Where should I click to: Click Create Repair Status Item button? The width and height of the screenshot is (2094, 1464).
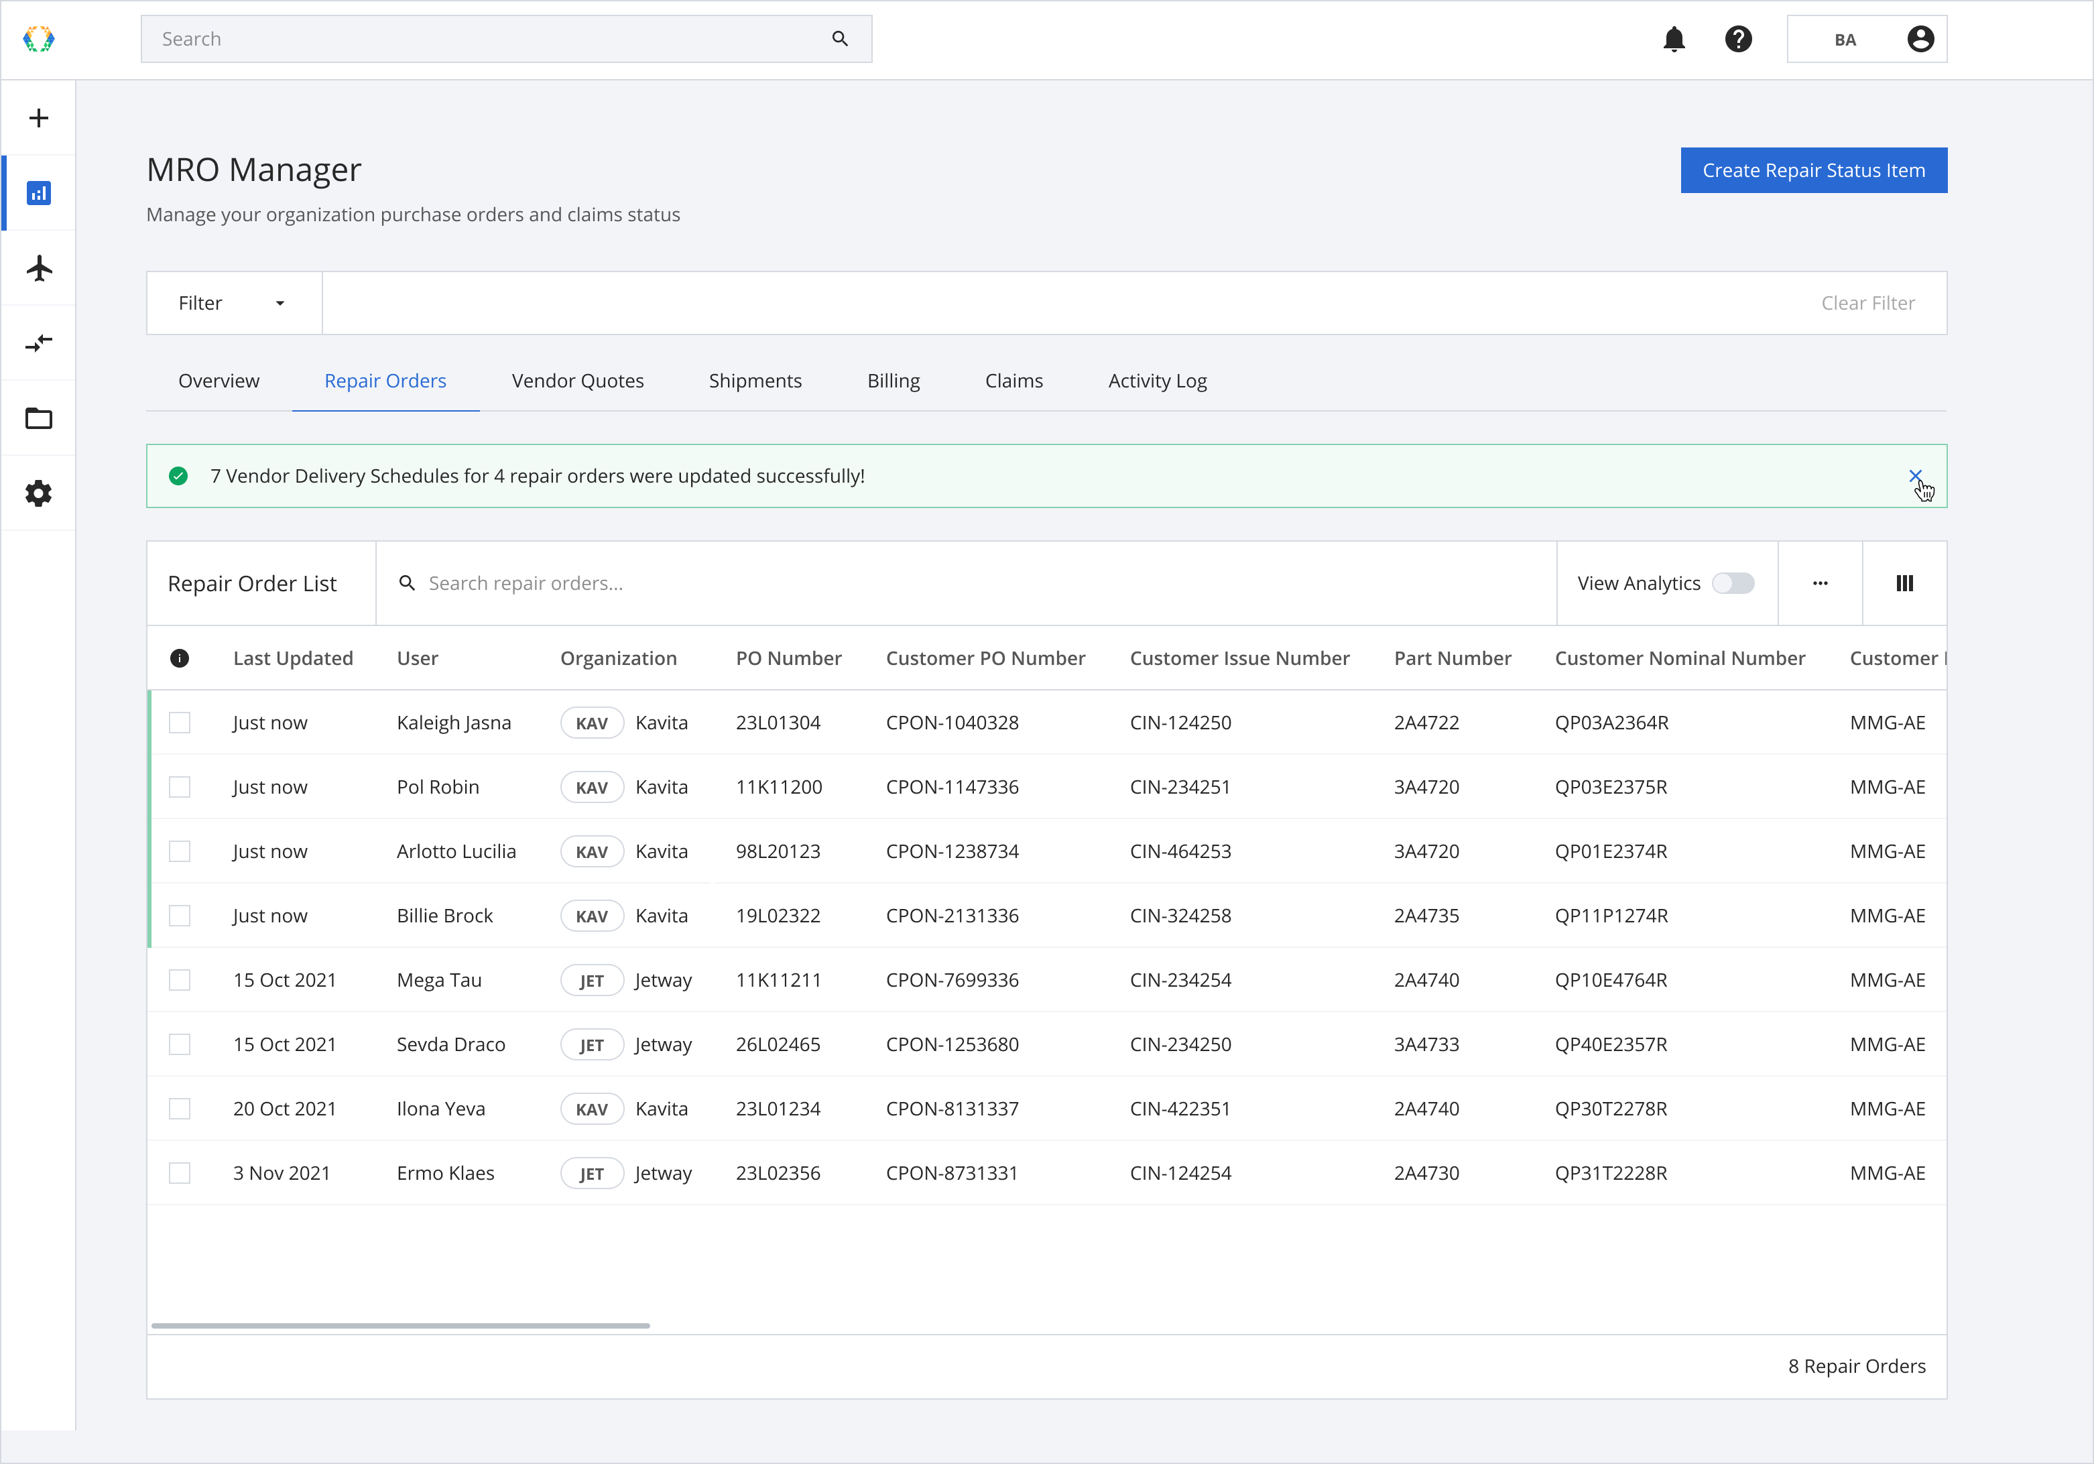[x=1813, y=170]
